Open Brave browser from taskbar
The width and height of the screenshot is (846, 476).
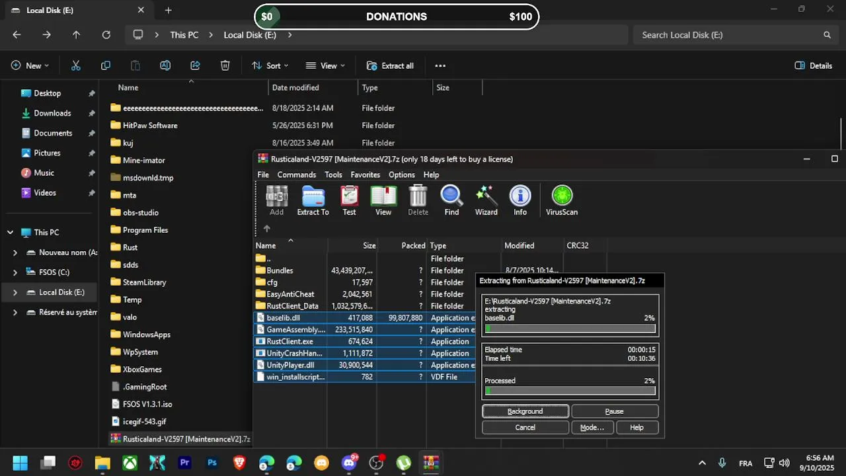coord(239,463)
